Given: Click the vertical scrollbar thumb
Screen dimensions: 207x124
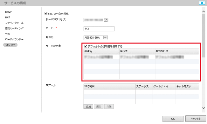Looking at the screenshot, I should click(204, 36).
